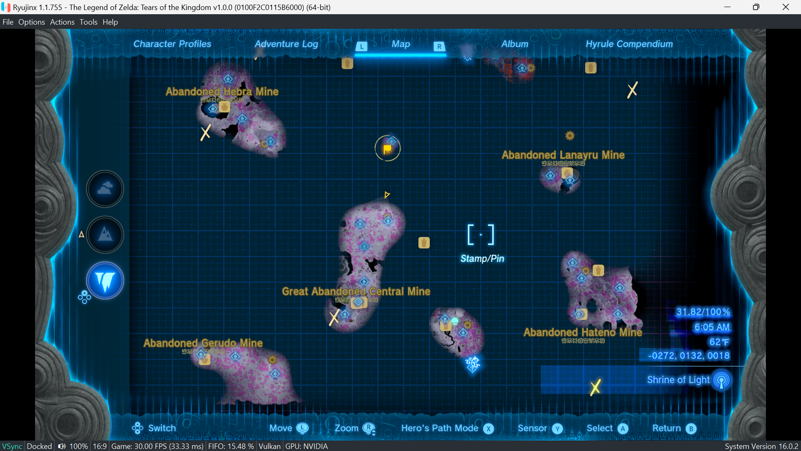Open the Tools menu
The width and height of the screenshot is (801, 451).
pyautogui.click(x=88, y=22)
